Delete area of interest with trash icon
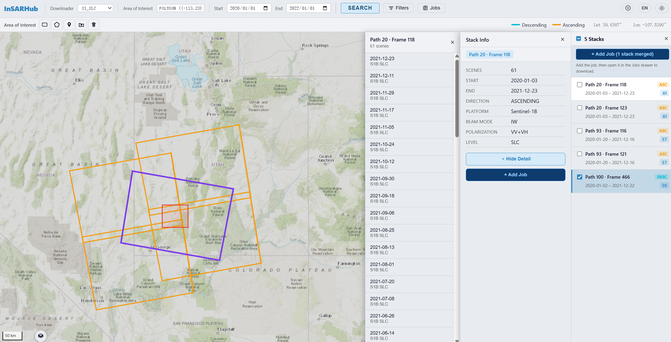Viewport: 671px width, 342px height. tap(94, 25)
